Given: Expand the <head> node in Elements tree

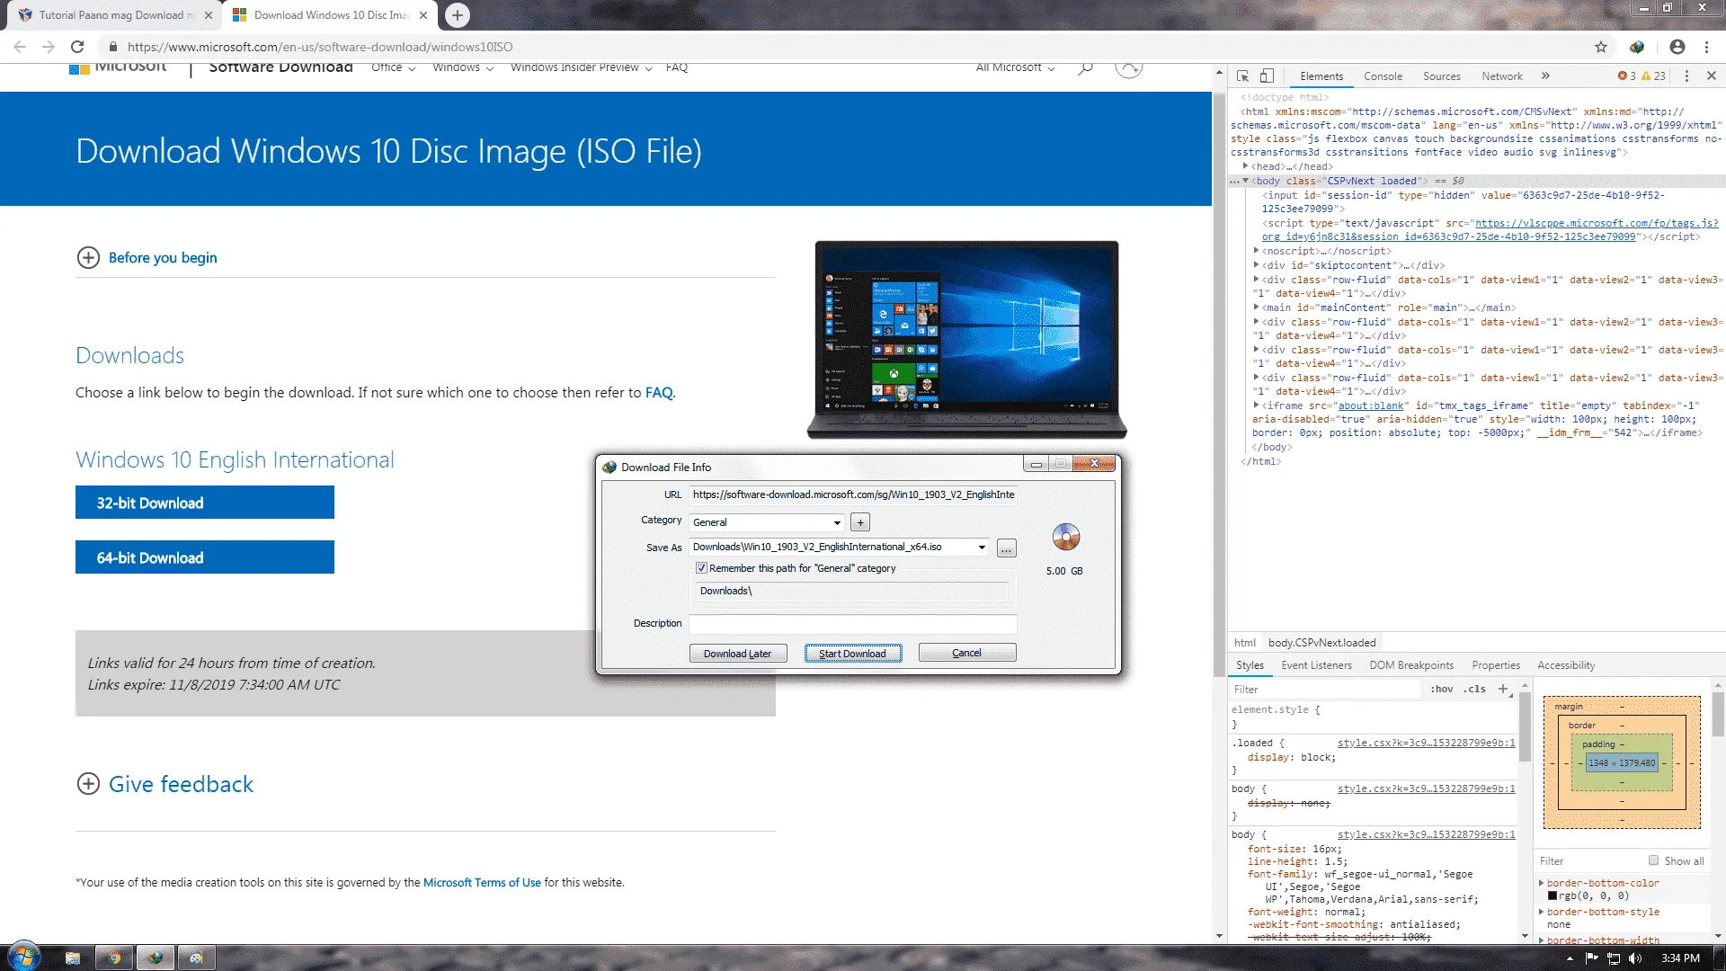Looking at the screenshot, I should click(x=1246, y=166).
